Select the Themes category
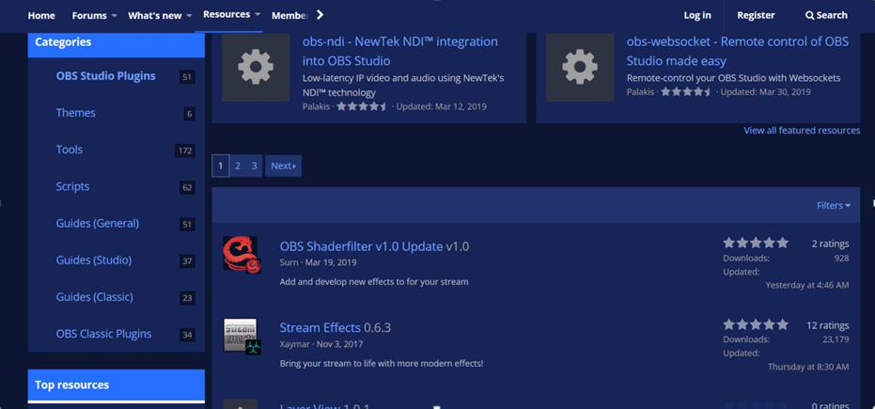875x409 pixels. coord(75,113)
